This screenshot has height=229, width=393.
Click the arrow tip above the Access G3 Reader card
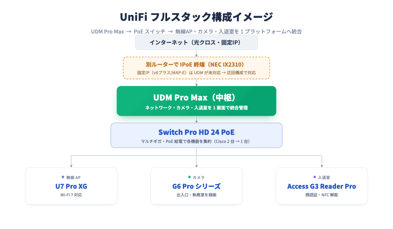coord(322,166)
